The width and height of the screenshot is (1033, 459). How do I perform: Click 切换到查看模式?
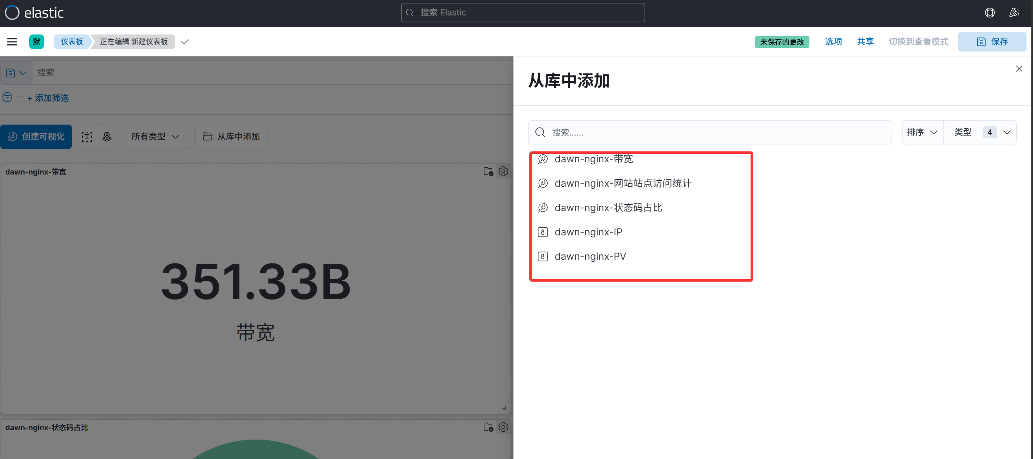point(918,42)
